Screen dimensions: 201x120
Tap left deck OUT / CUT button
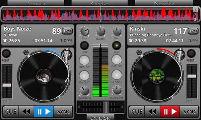point(84,60)
